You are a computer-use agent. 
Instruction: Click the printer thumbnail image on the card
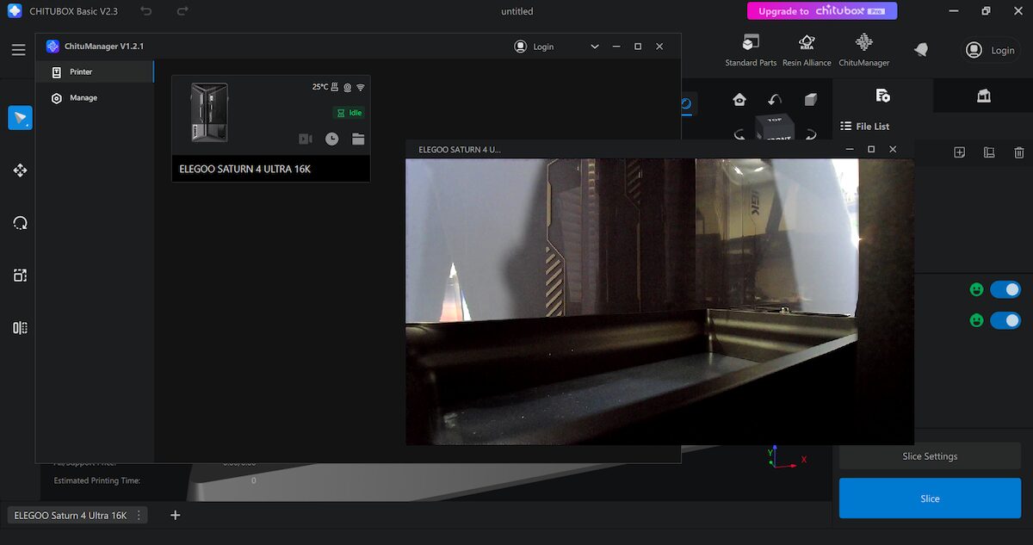pos(209,113)
